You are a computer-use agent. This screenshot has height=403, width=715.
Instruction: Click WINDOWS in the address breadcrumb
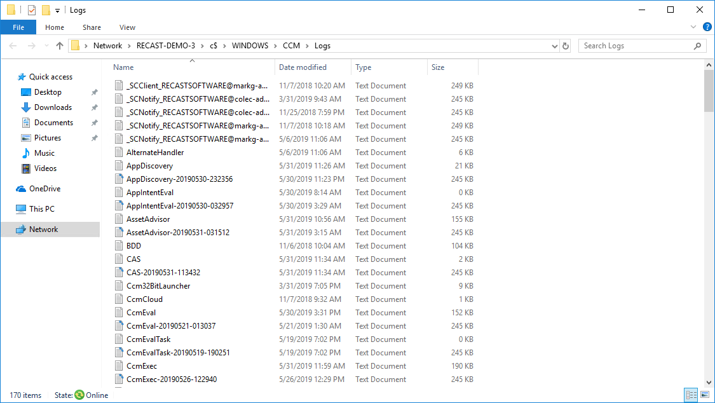[x=250, y=46]
